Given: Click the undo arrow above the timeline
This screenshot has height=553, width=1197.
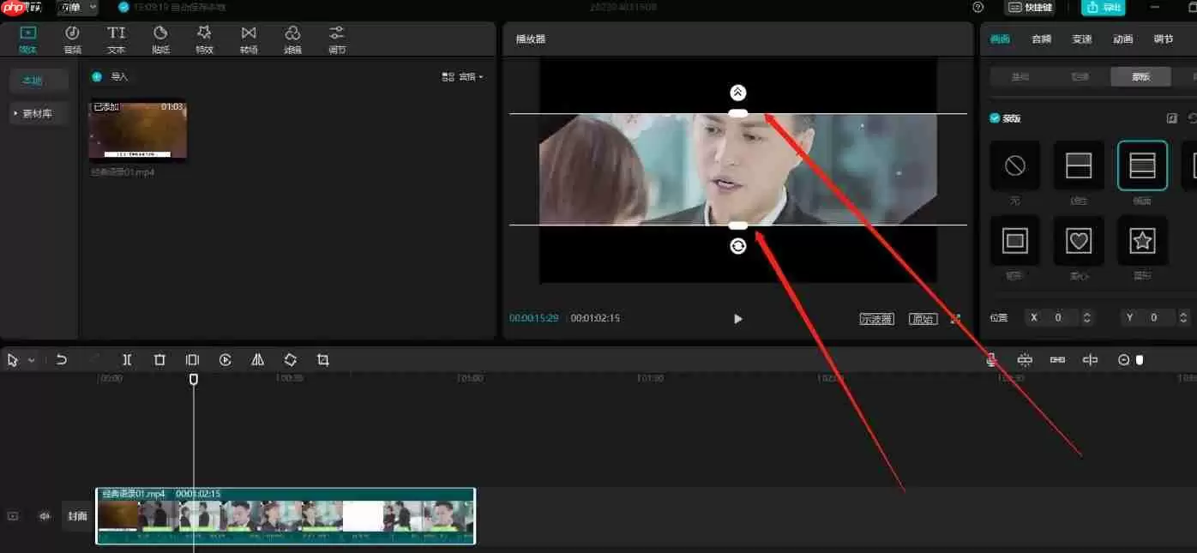Looking at the screenshot, I should pyautogui.click(x=61, y=359).
